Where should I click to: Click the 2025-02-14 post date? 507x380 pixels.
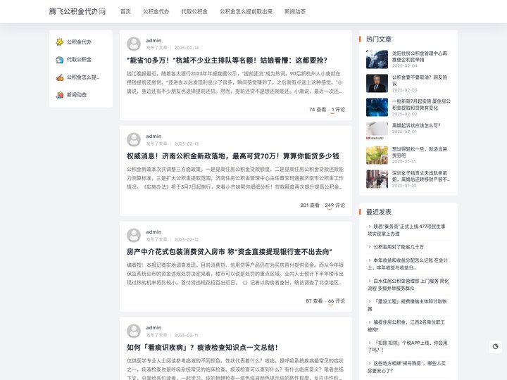(187, 48)
